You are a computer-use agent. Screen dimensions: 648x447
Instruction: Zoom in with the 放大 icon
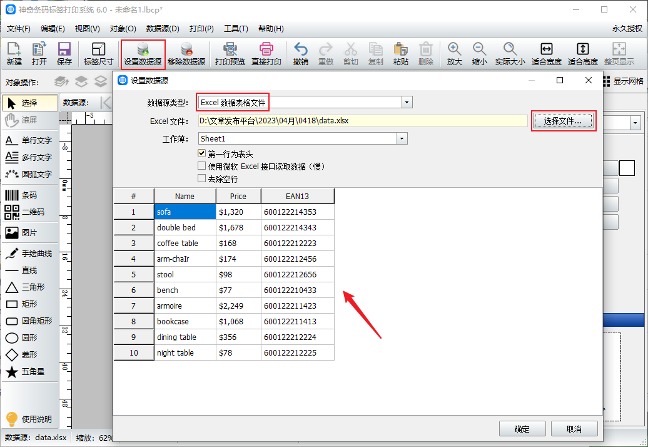(x=454, y=50)
